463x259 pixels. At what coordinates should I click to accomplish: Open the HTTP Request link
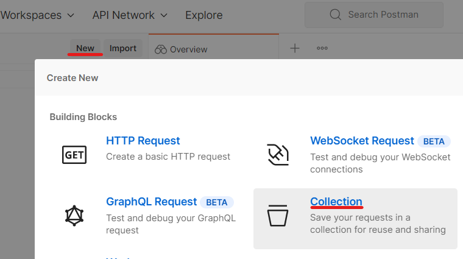pos(143,141)
